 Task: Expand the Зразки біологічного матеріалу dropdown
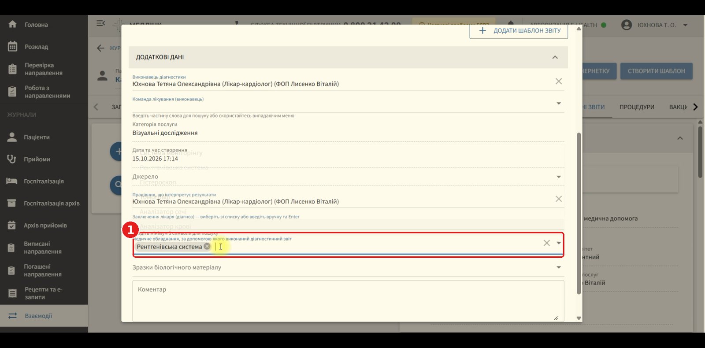(559, 267)
